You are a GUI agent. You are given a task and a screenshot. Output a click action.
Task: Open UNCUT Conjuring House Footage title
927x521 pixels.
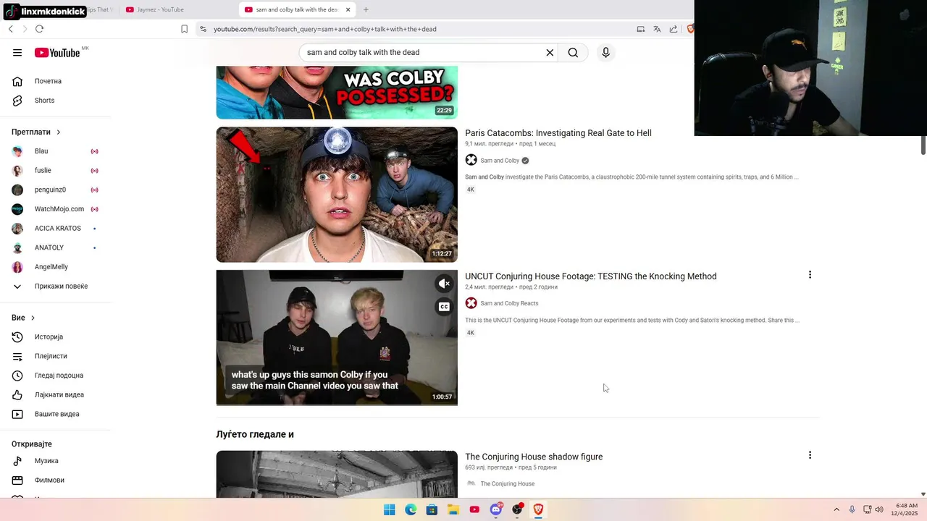(590, 276)
